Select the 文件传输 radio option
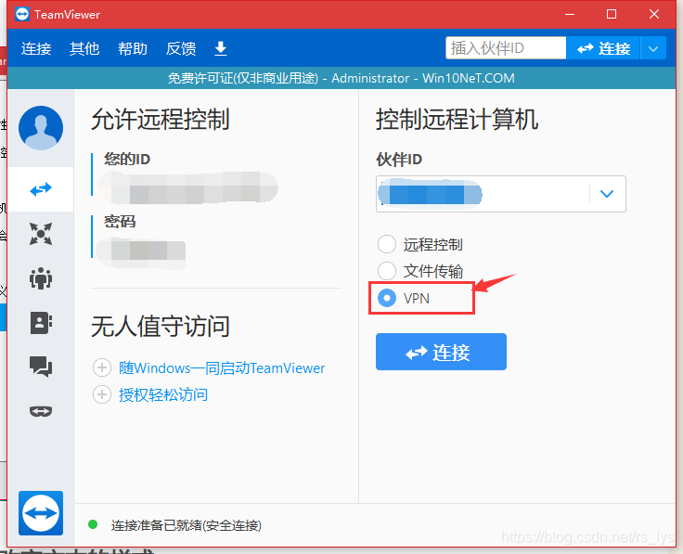The image size is (683, 554). coord(387,271)
